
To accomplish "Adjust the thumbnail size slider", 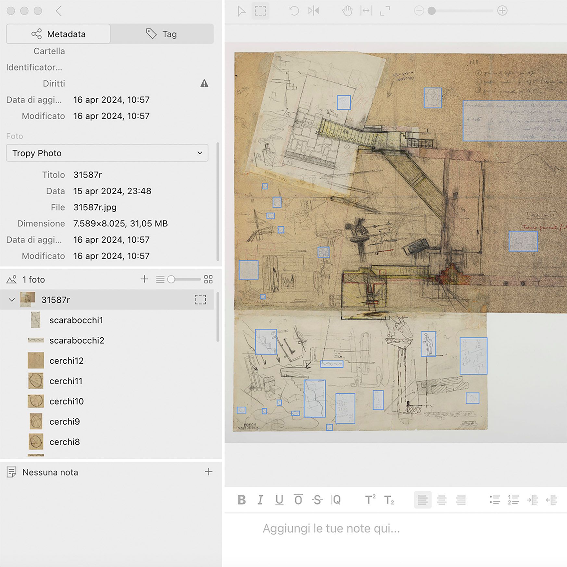I will tap(184, 279).
